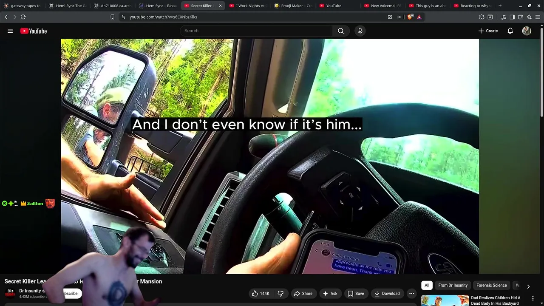
Task: Open Leo AI sparkle icon
Action: coord(529,17)
